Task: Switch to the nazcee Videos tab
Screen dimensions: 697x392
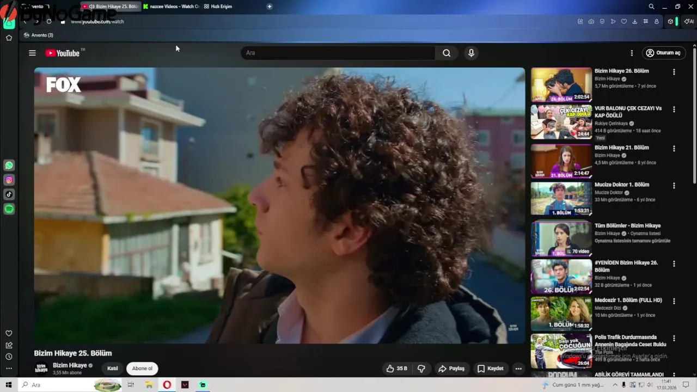Action: pyautogui.click(x=172, y=7)
